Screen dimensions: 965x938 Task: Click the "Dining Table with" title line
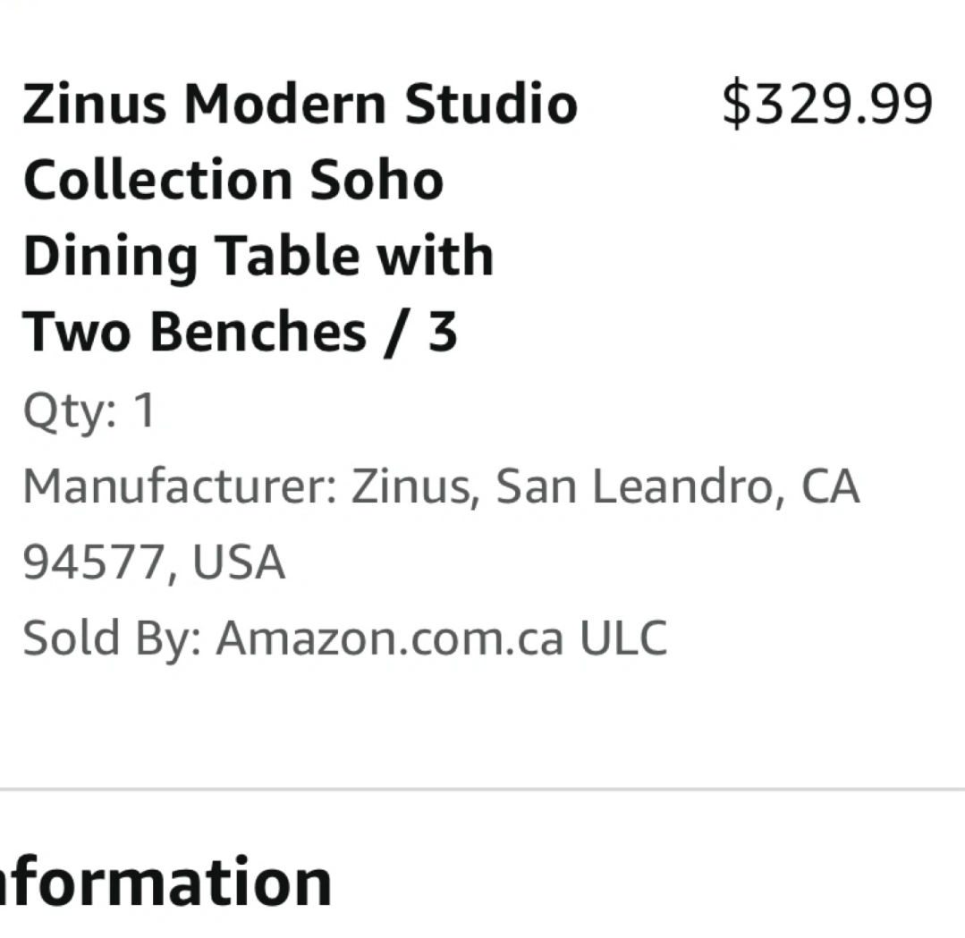258,256
